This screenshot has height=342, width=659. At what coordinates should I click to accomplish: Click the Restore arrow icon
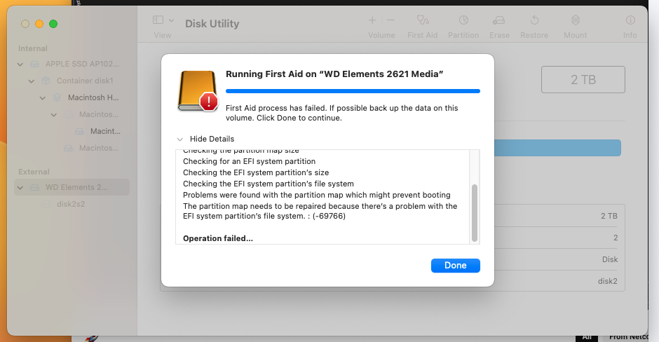point(534,21)
